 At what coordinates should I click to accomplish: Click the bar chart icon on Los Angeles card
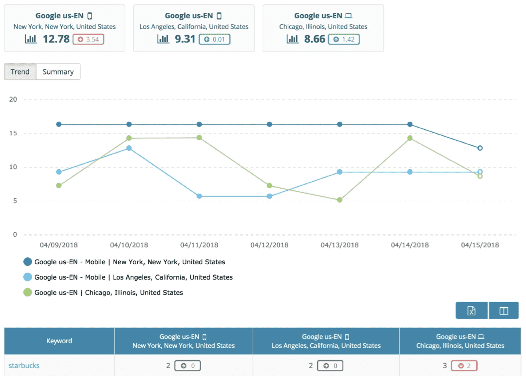click(x=163, y=39)
